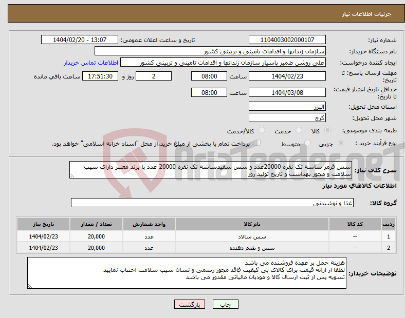Click the general need description text area
Screen dimensions: 405x318
click(x=211, y=170)
